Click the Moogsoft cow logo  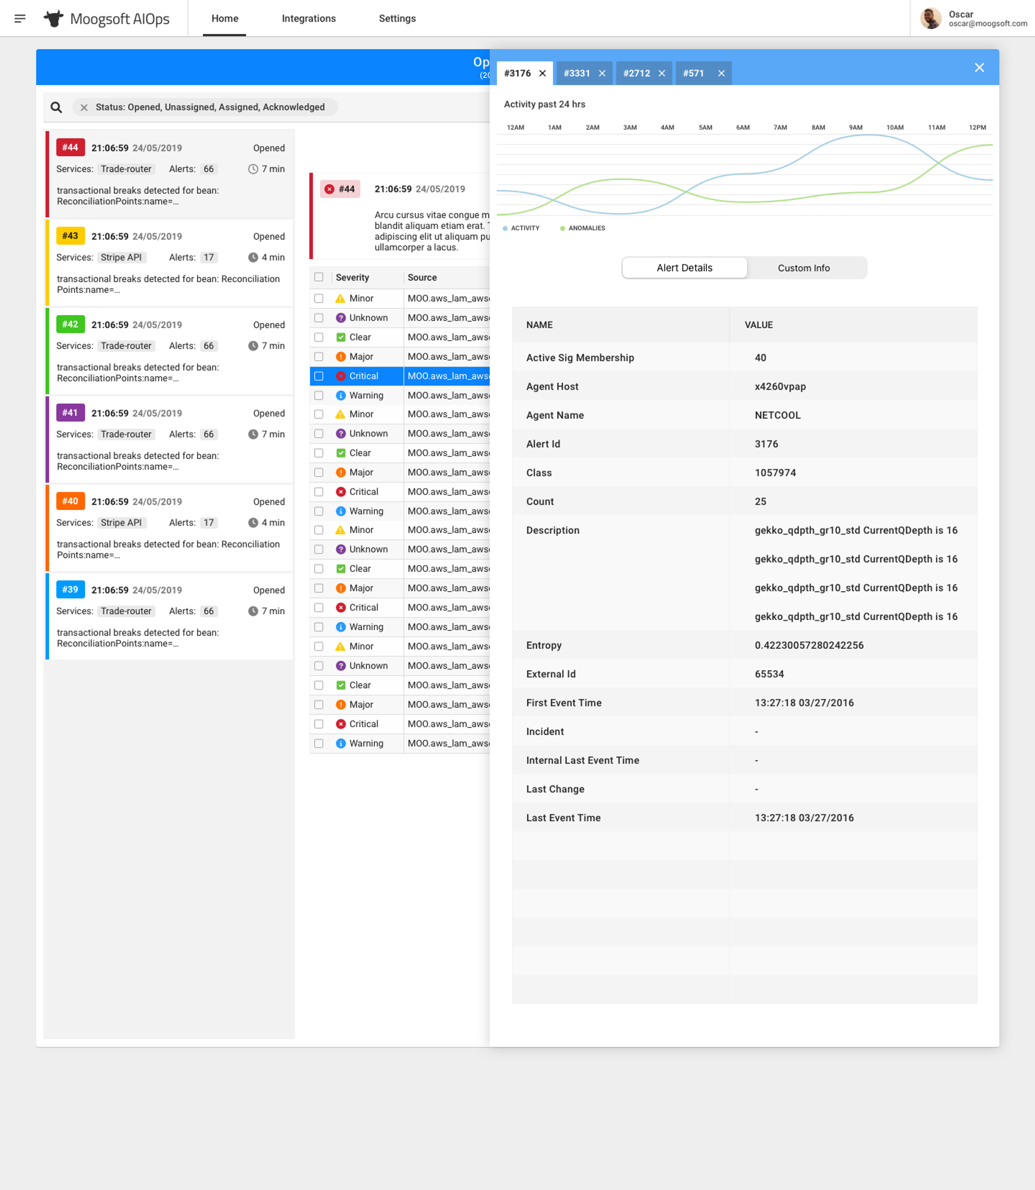[x=53, y=19]
